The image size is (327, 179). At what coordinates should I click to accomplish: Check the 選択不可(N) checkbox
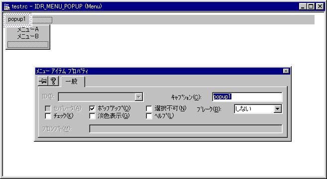[x=149, y=108]
